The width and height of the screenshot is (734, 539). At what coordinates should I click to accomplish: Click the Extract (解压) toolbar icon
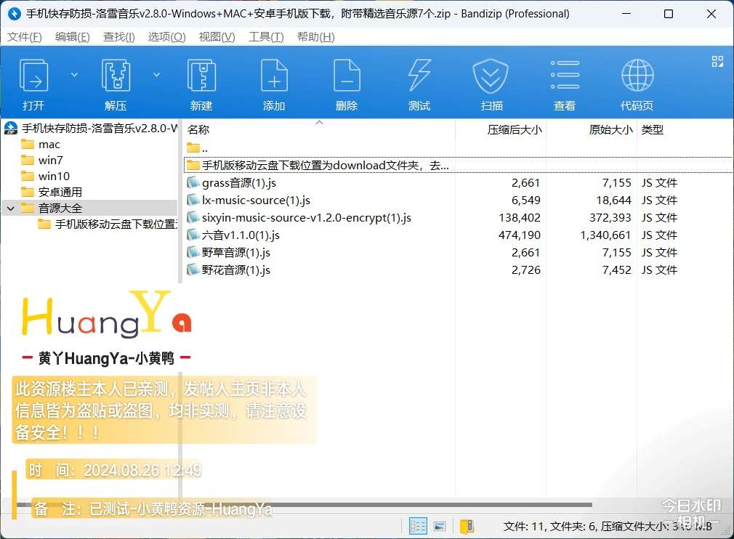point(116,76)
